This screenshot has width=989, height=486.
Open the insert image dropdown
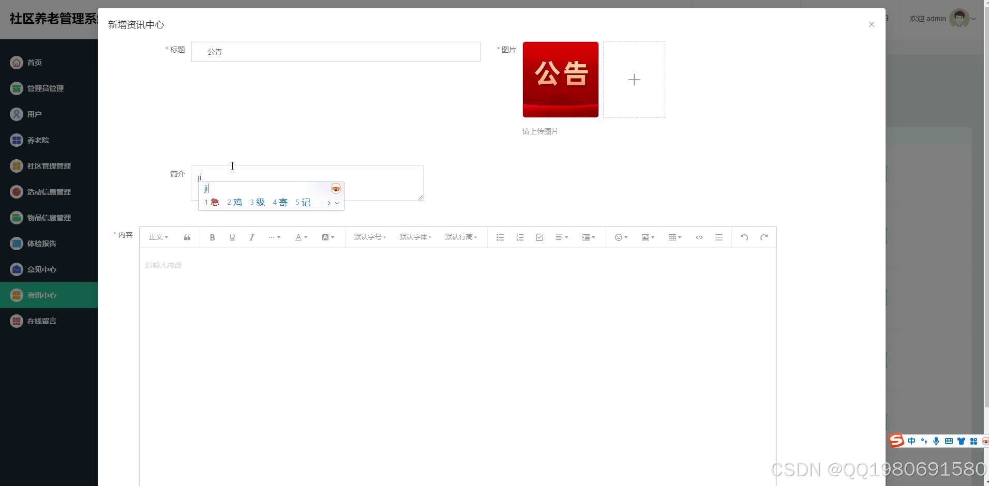(x=648, y=237)
